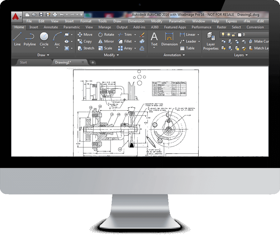Open the Raster ribbon tab
Viewport: 280px width, 235px height.
tap(222, 27)
